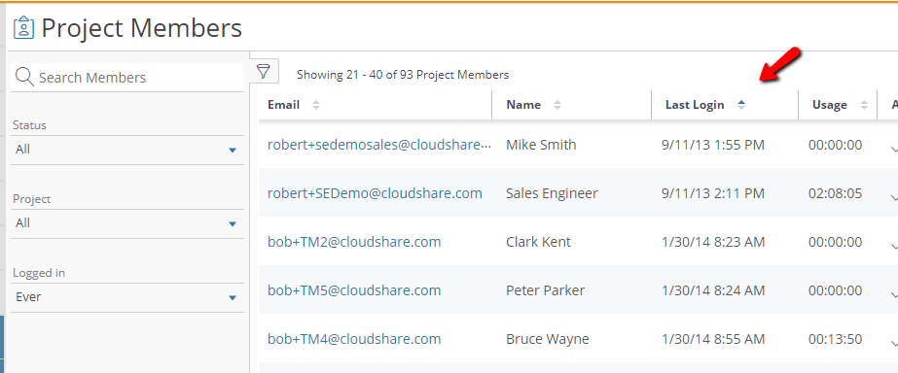Viewport: 898px width, 373px height.
Task: Click the Project Members page title
Action: click(x=142, y=27)
